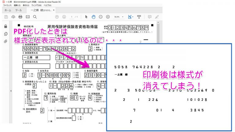Image resolution: width=235 pixels, height=132 pixels.
Task: Choose the selection arrow tool
Action: tap(86, 17)
